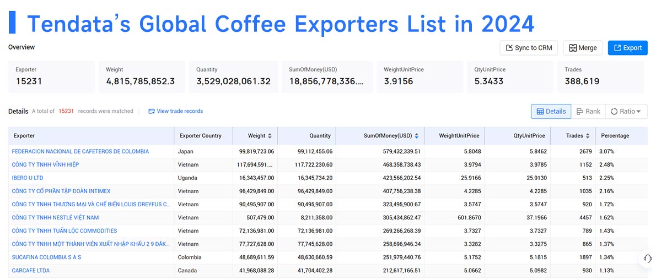The width and height of the screenshot is (656, 280).
Task: Click the Percentage column header
Action: point(621,136)
